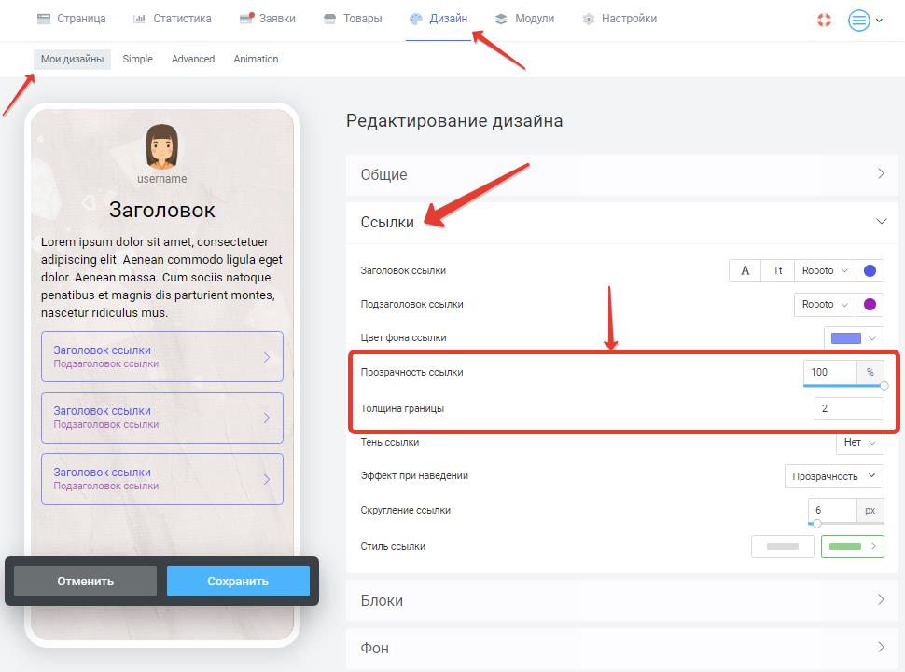Click the Стиль ссылки label
The width and height of the screenshot is (905, 672).
coord(393,546)
